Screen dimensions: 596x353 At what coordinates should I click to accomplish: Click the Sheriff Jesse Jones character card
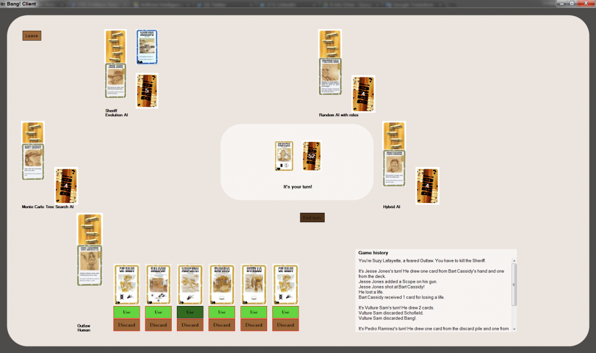[x=116, y=81]
